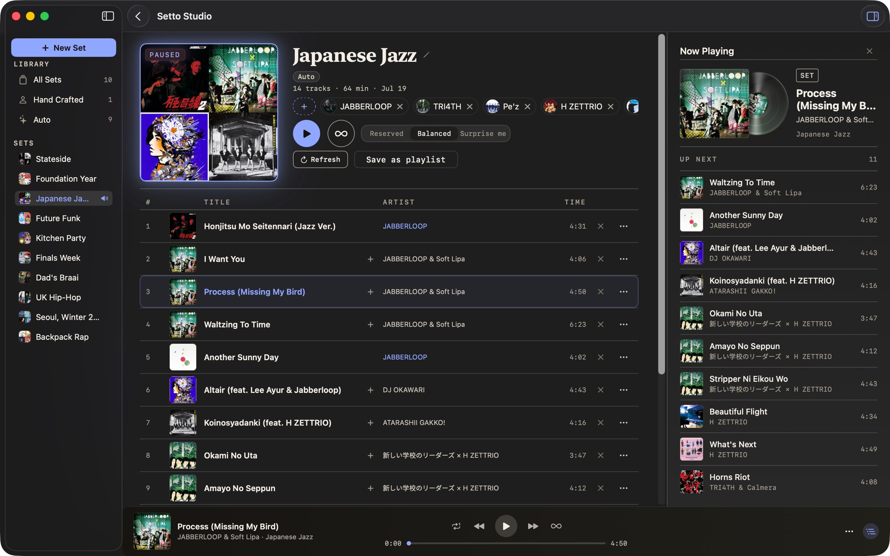Toggle the right panel icon in title bar
The height and width of the screenshot is (556, 890).
click(873, 16)
